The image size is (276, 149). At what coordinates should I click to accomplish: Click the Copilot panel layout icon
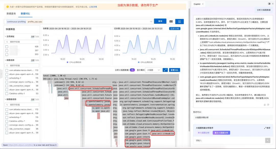[269, 4]
